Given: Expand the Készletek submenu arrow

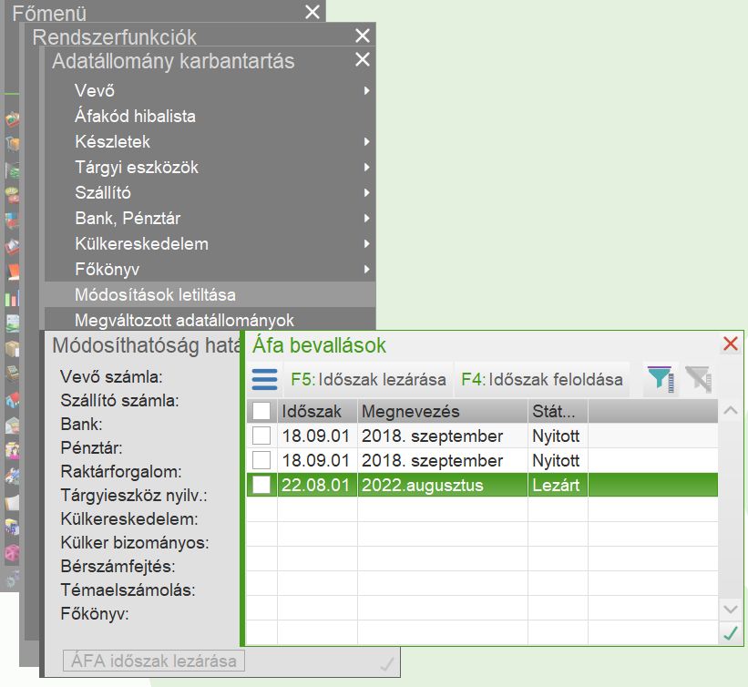Looking at the screenshot, I should click(x=366, y=141).
